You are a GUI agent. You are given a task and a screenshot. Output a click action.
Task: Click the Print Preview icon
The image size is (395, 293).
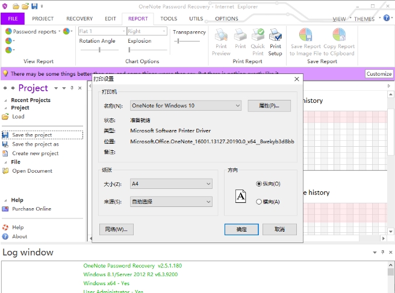point(221,35)
